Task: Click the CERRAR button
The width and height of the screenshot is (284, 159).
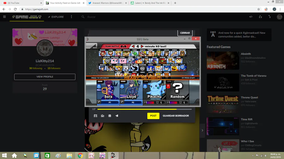Action: click(185, 33)
